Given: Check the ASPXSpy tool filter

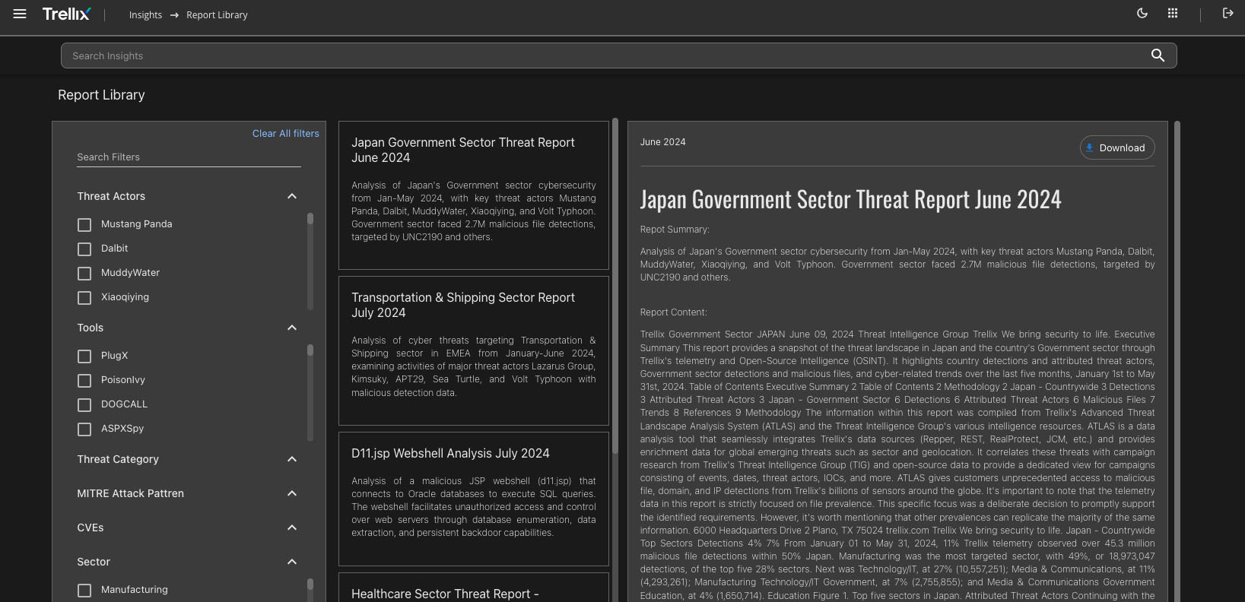Looking at the screenshot, I should tap(84, 429).
